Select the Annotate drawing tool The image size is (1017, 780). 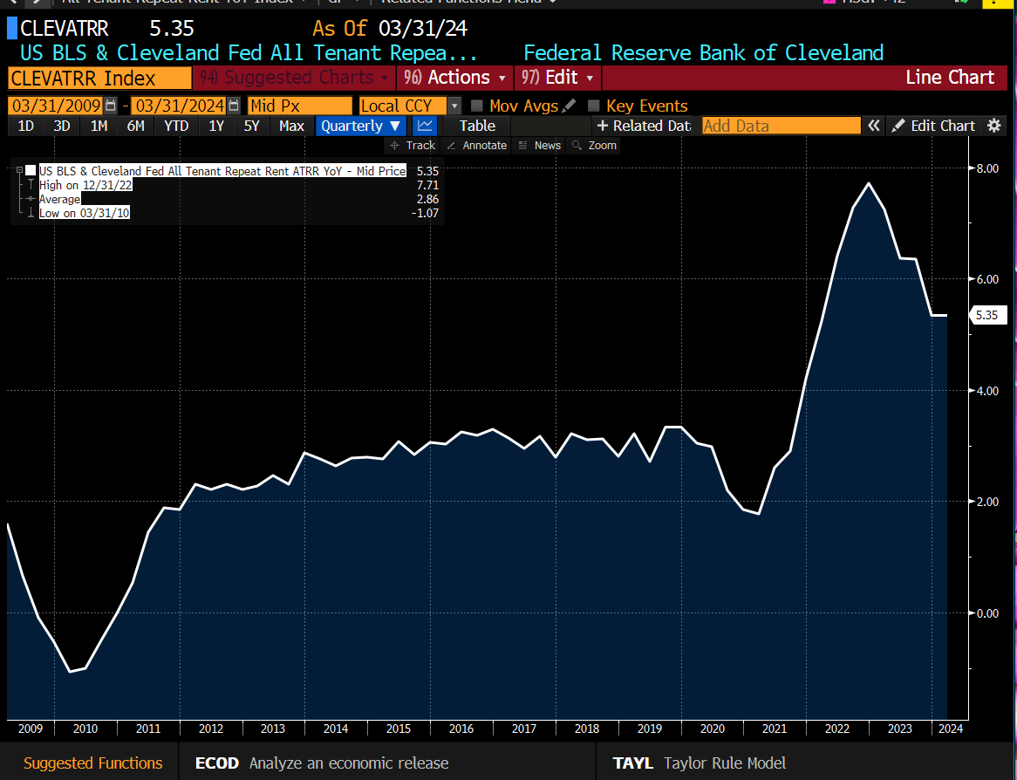pyautogui.click(x=476, y=145)
